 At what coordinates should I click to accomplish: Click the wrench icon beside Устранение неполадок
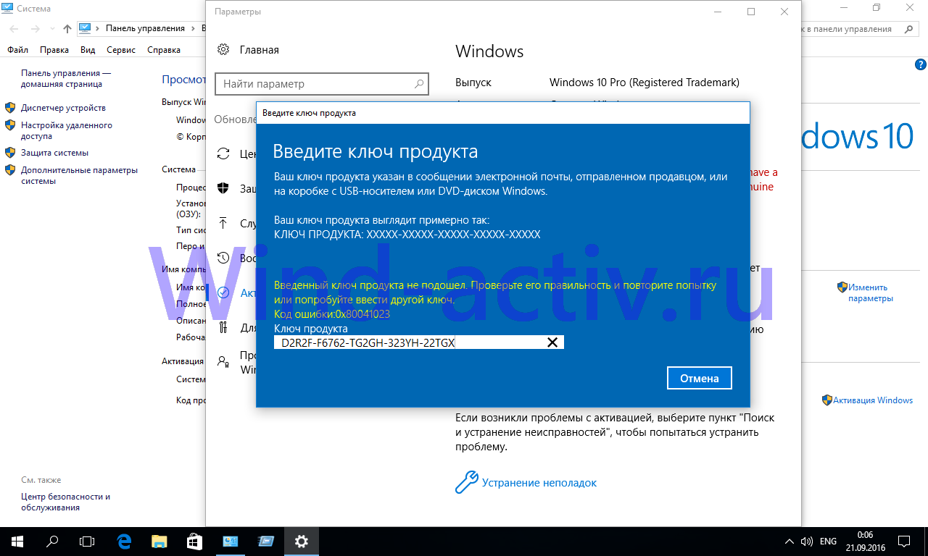466,482
